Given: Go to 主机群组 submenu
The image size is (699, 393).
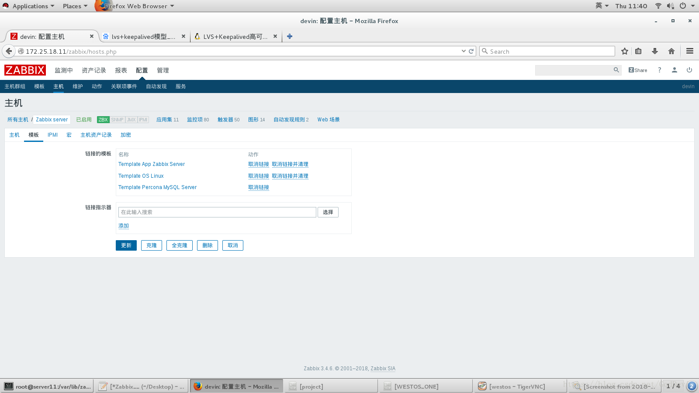Looking at the screenshot, I should (15, 86).
